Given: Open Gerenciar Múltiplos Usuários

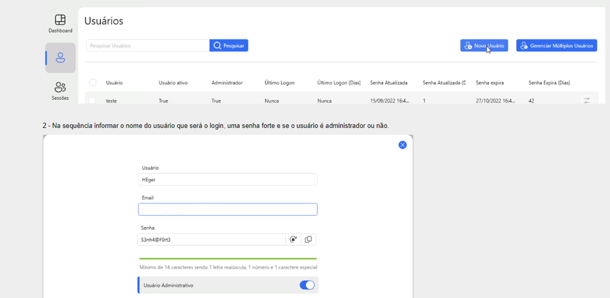Looking at the screenshot, I should pyautogui.click(x=557, y=46).
